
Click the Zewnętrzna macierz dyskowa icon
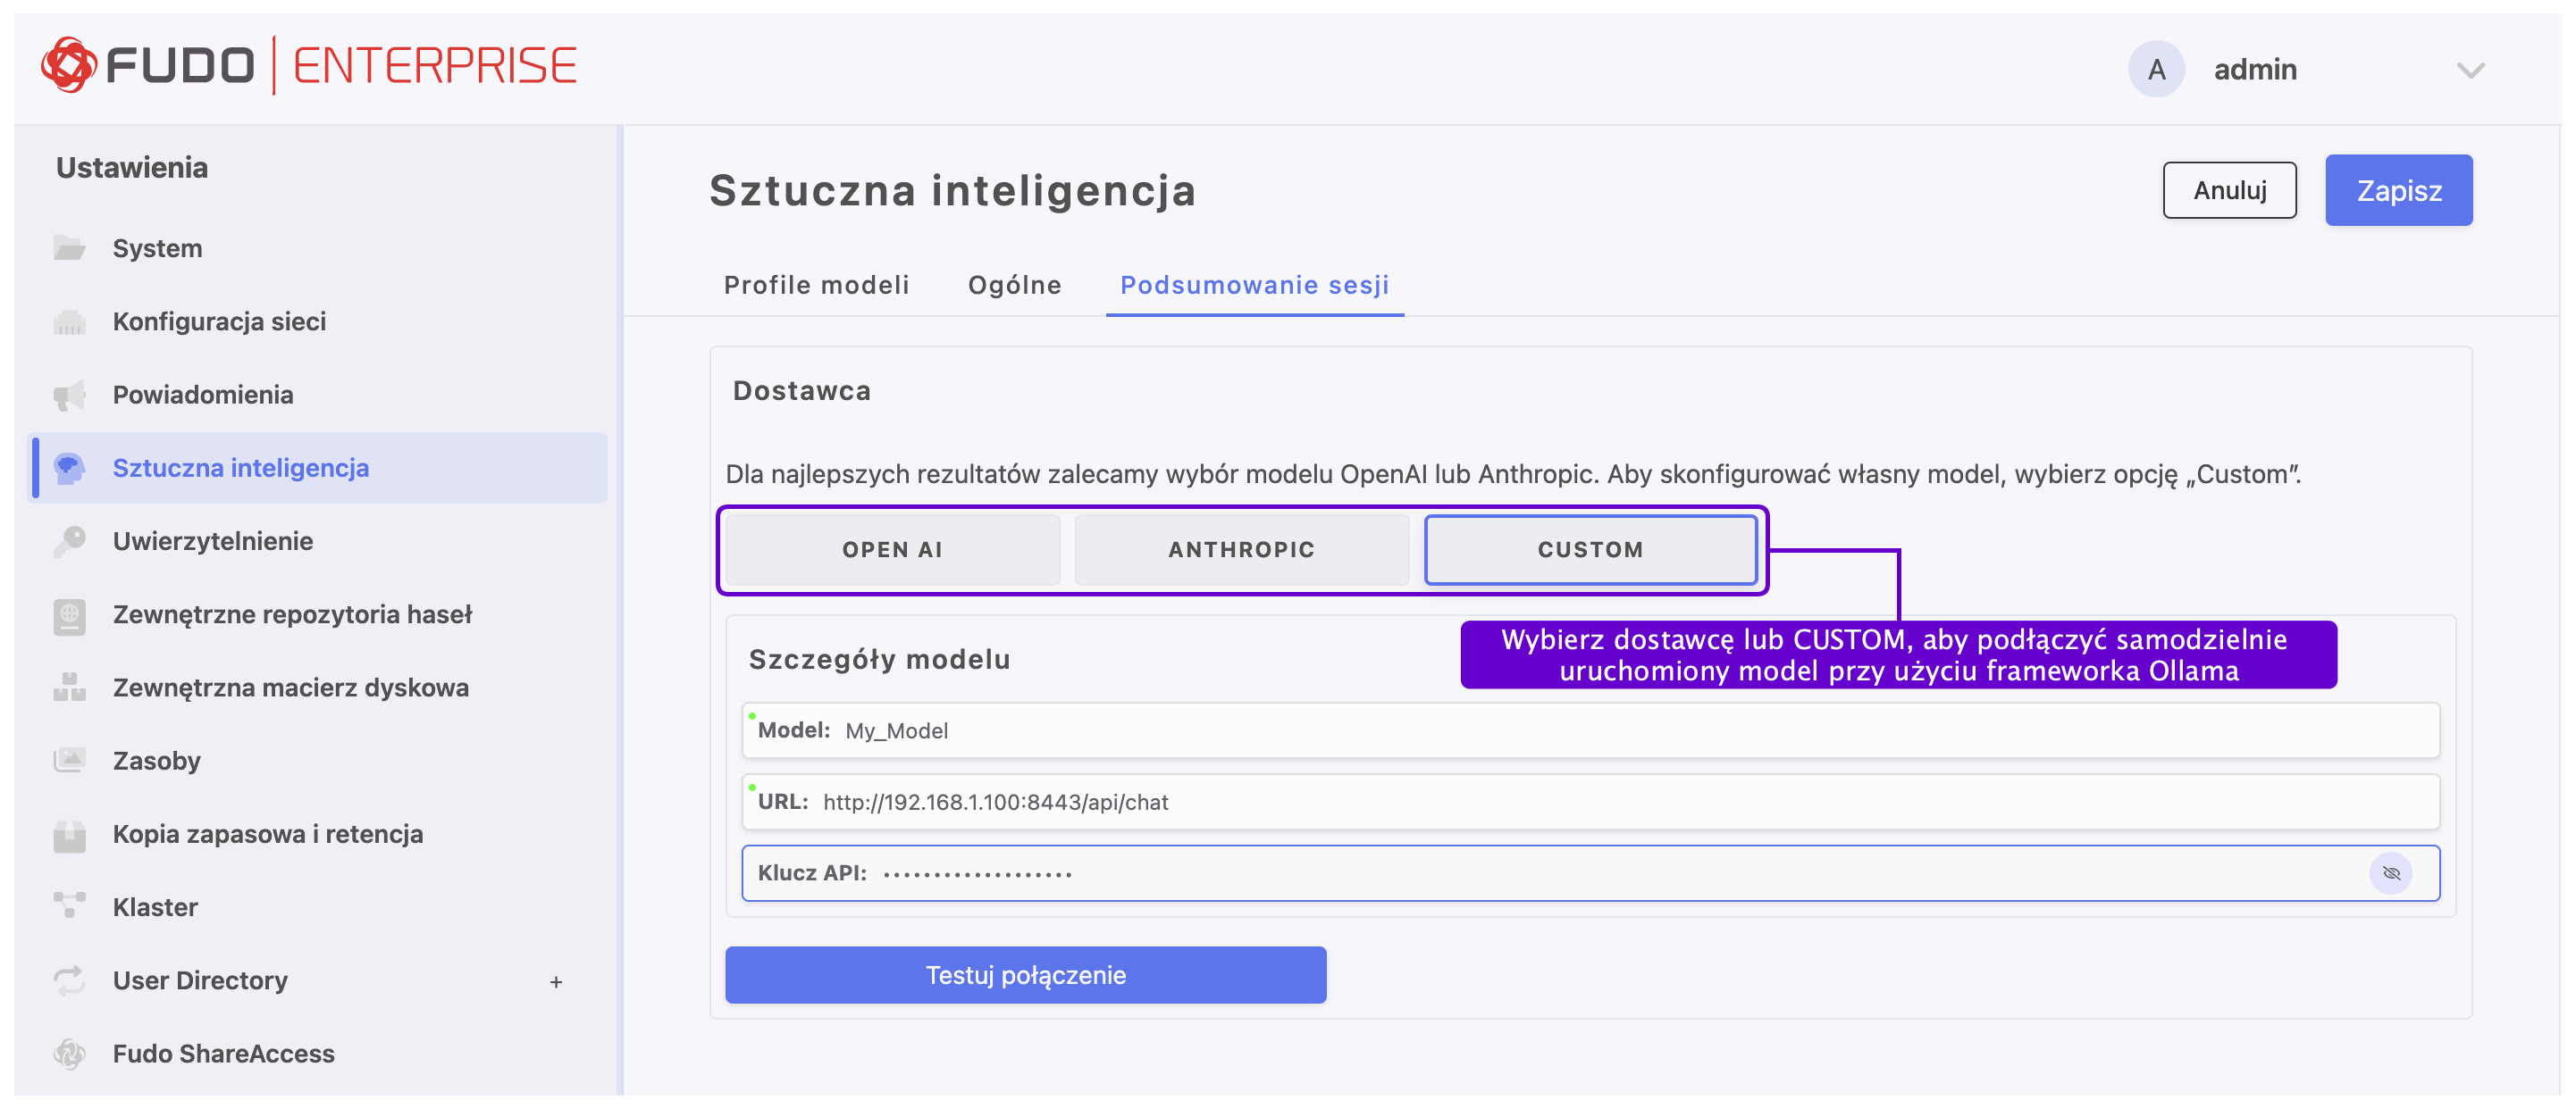tap(69, 688)
